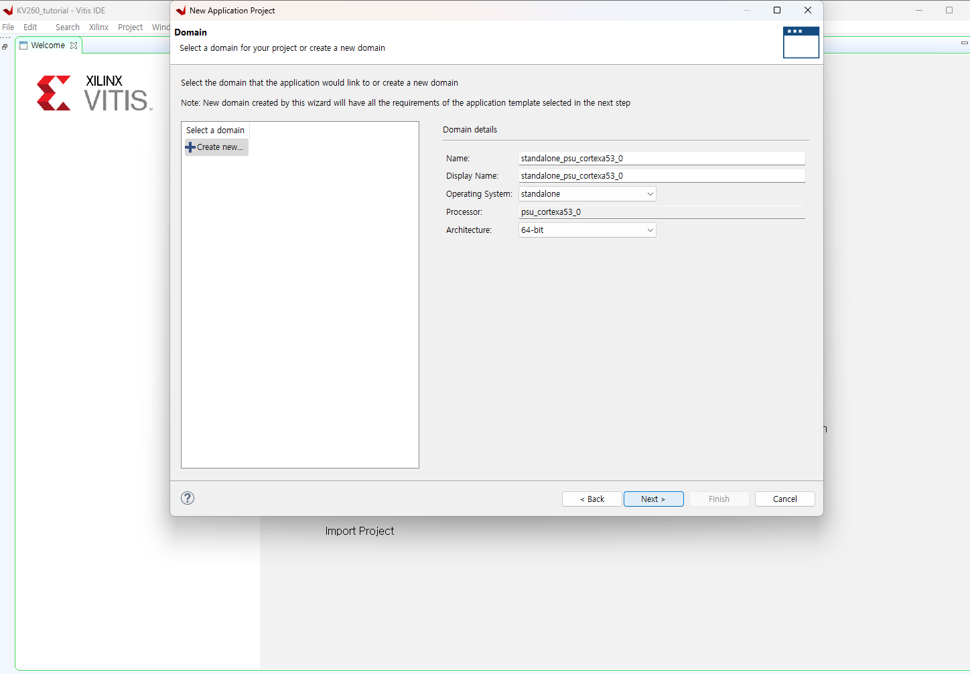Open the Edit menu

pyautogui.click(x=30, y=27)
